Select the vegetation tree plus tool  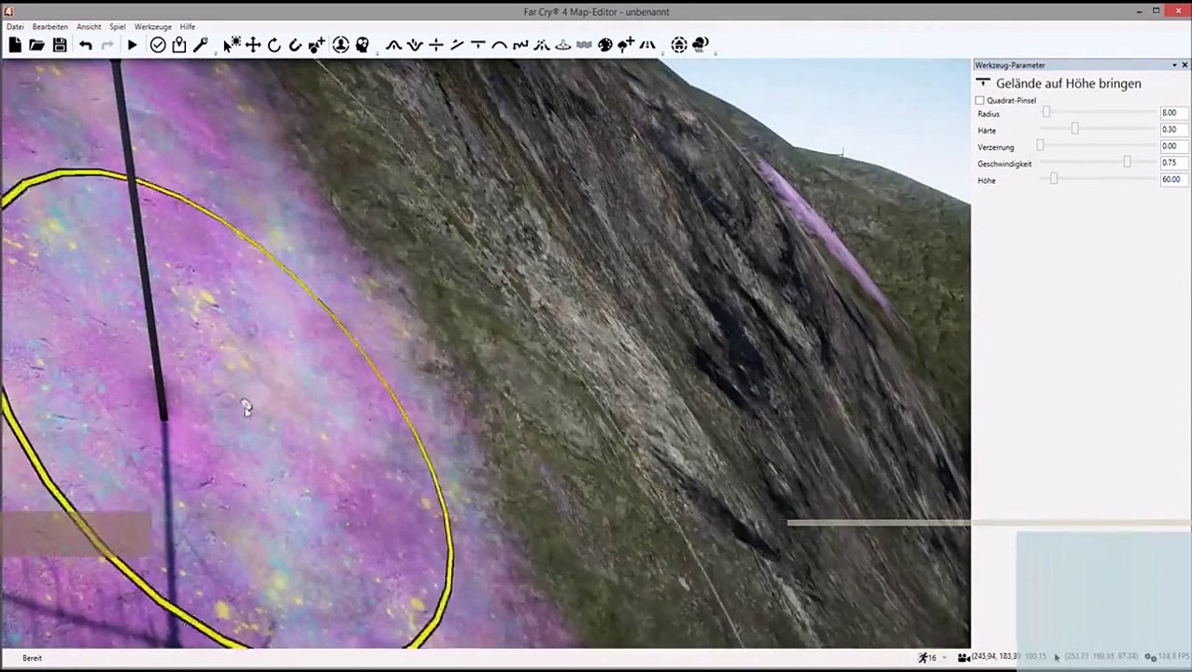pos(626,45)
